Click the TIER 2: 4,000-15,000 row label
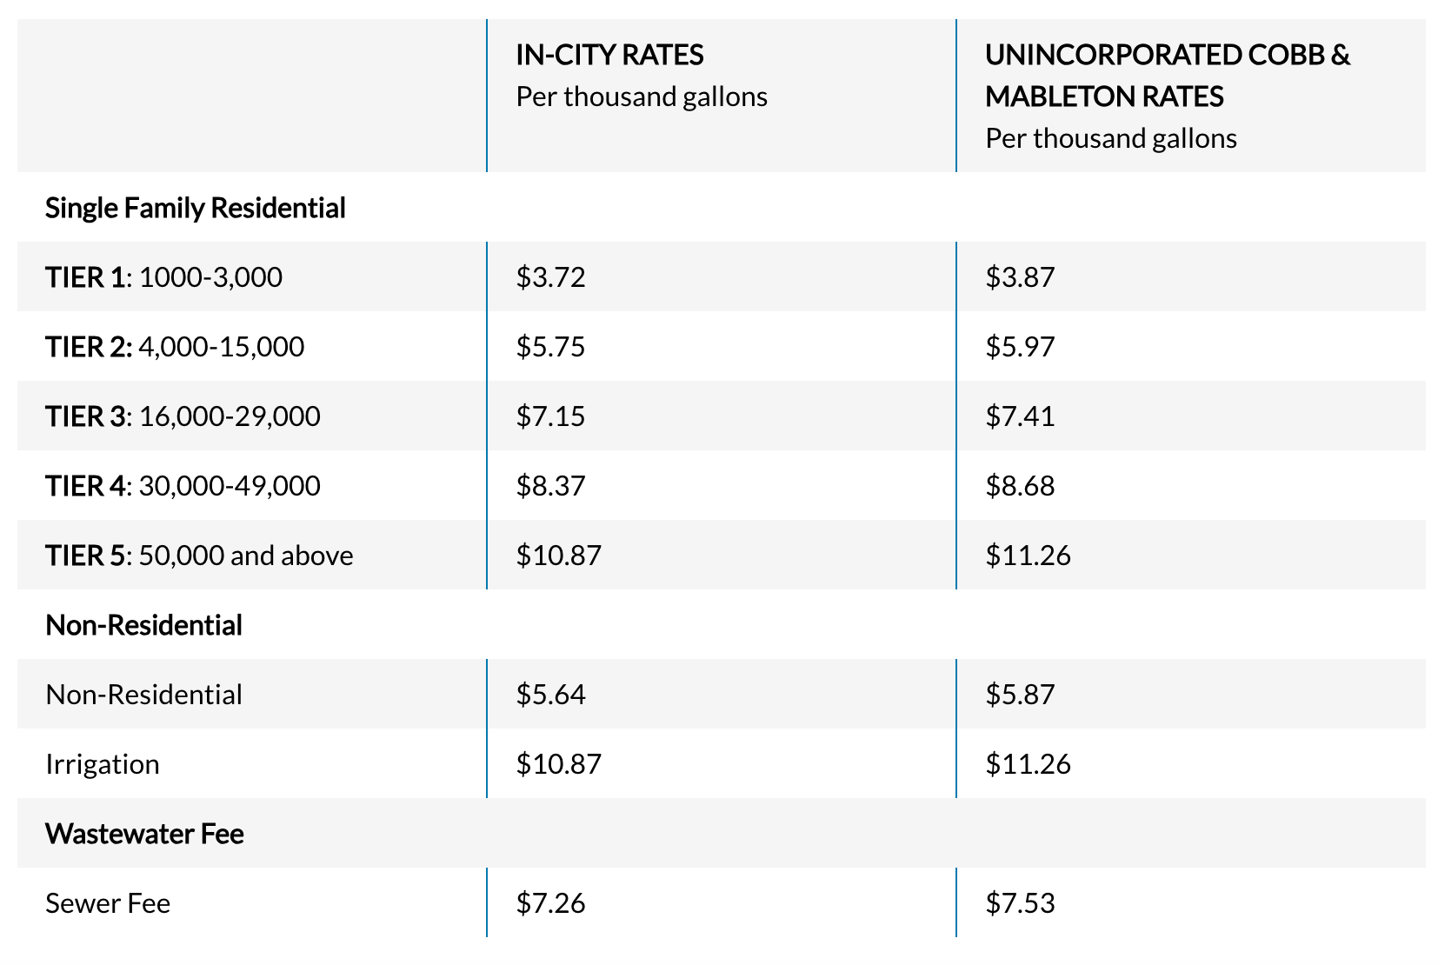 pos(175,347)
